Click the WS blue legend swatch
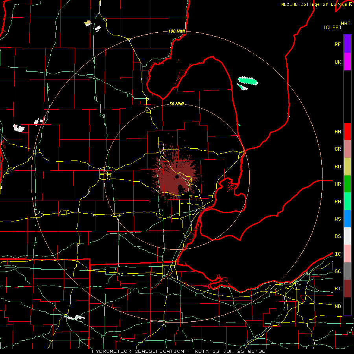 point(347,219)
